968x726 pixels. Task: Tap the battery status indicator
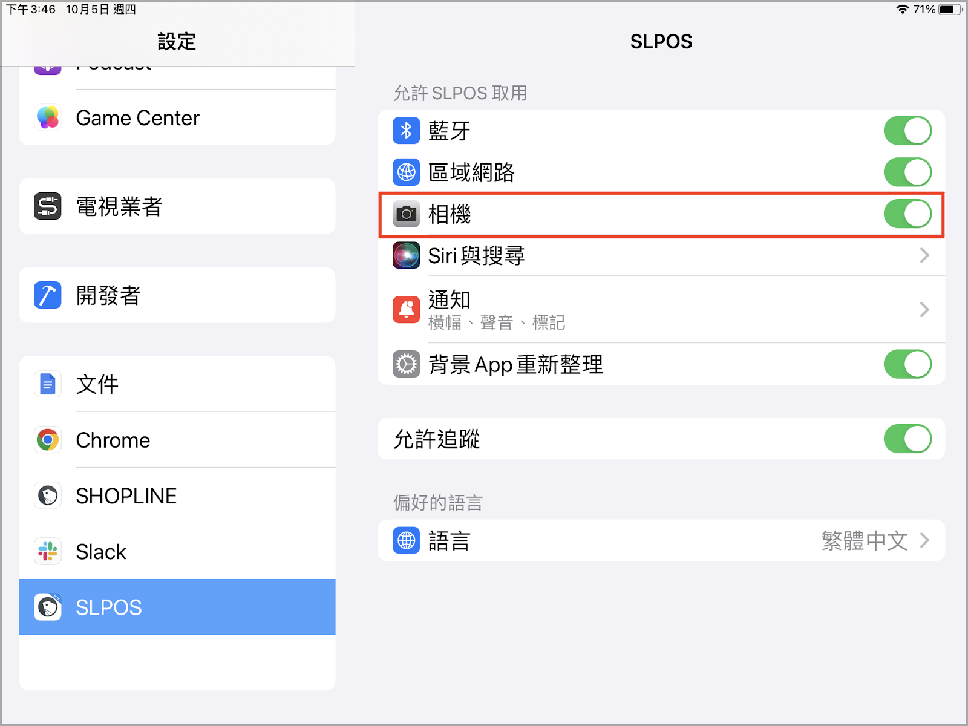click(950, 9)
